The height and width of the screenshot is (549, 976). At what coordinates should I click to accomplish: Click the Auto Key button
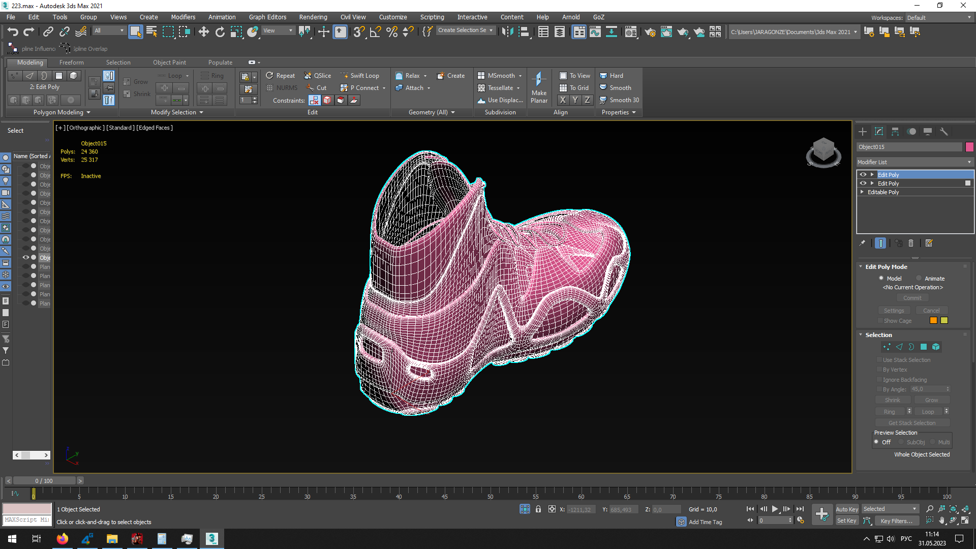[846, 509]
